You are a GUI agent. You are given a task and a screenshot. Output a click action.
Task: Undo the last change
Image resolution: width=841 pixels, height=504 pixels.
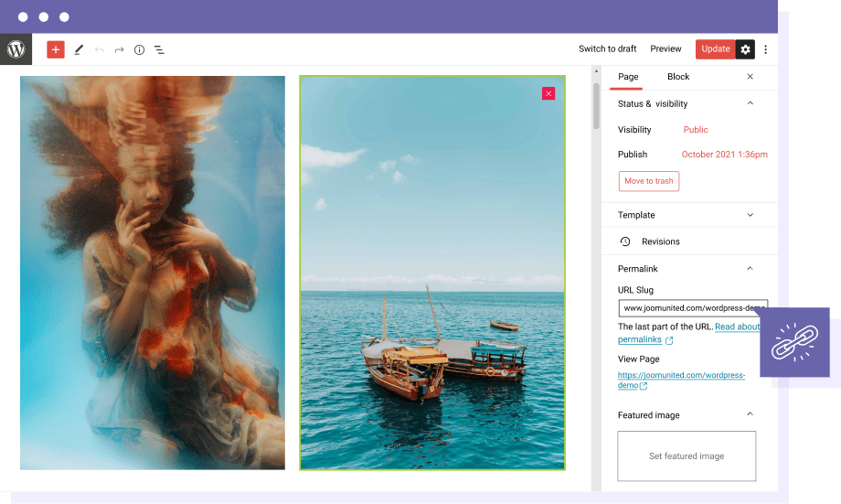coord(100,49)
